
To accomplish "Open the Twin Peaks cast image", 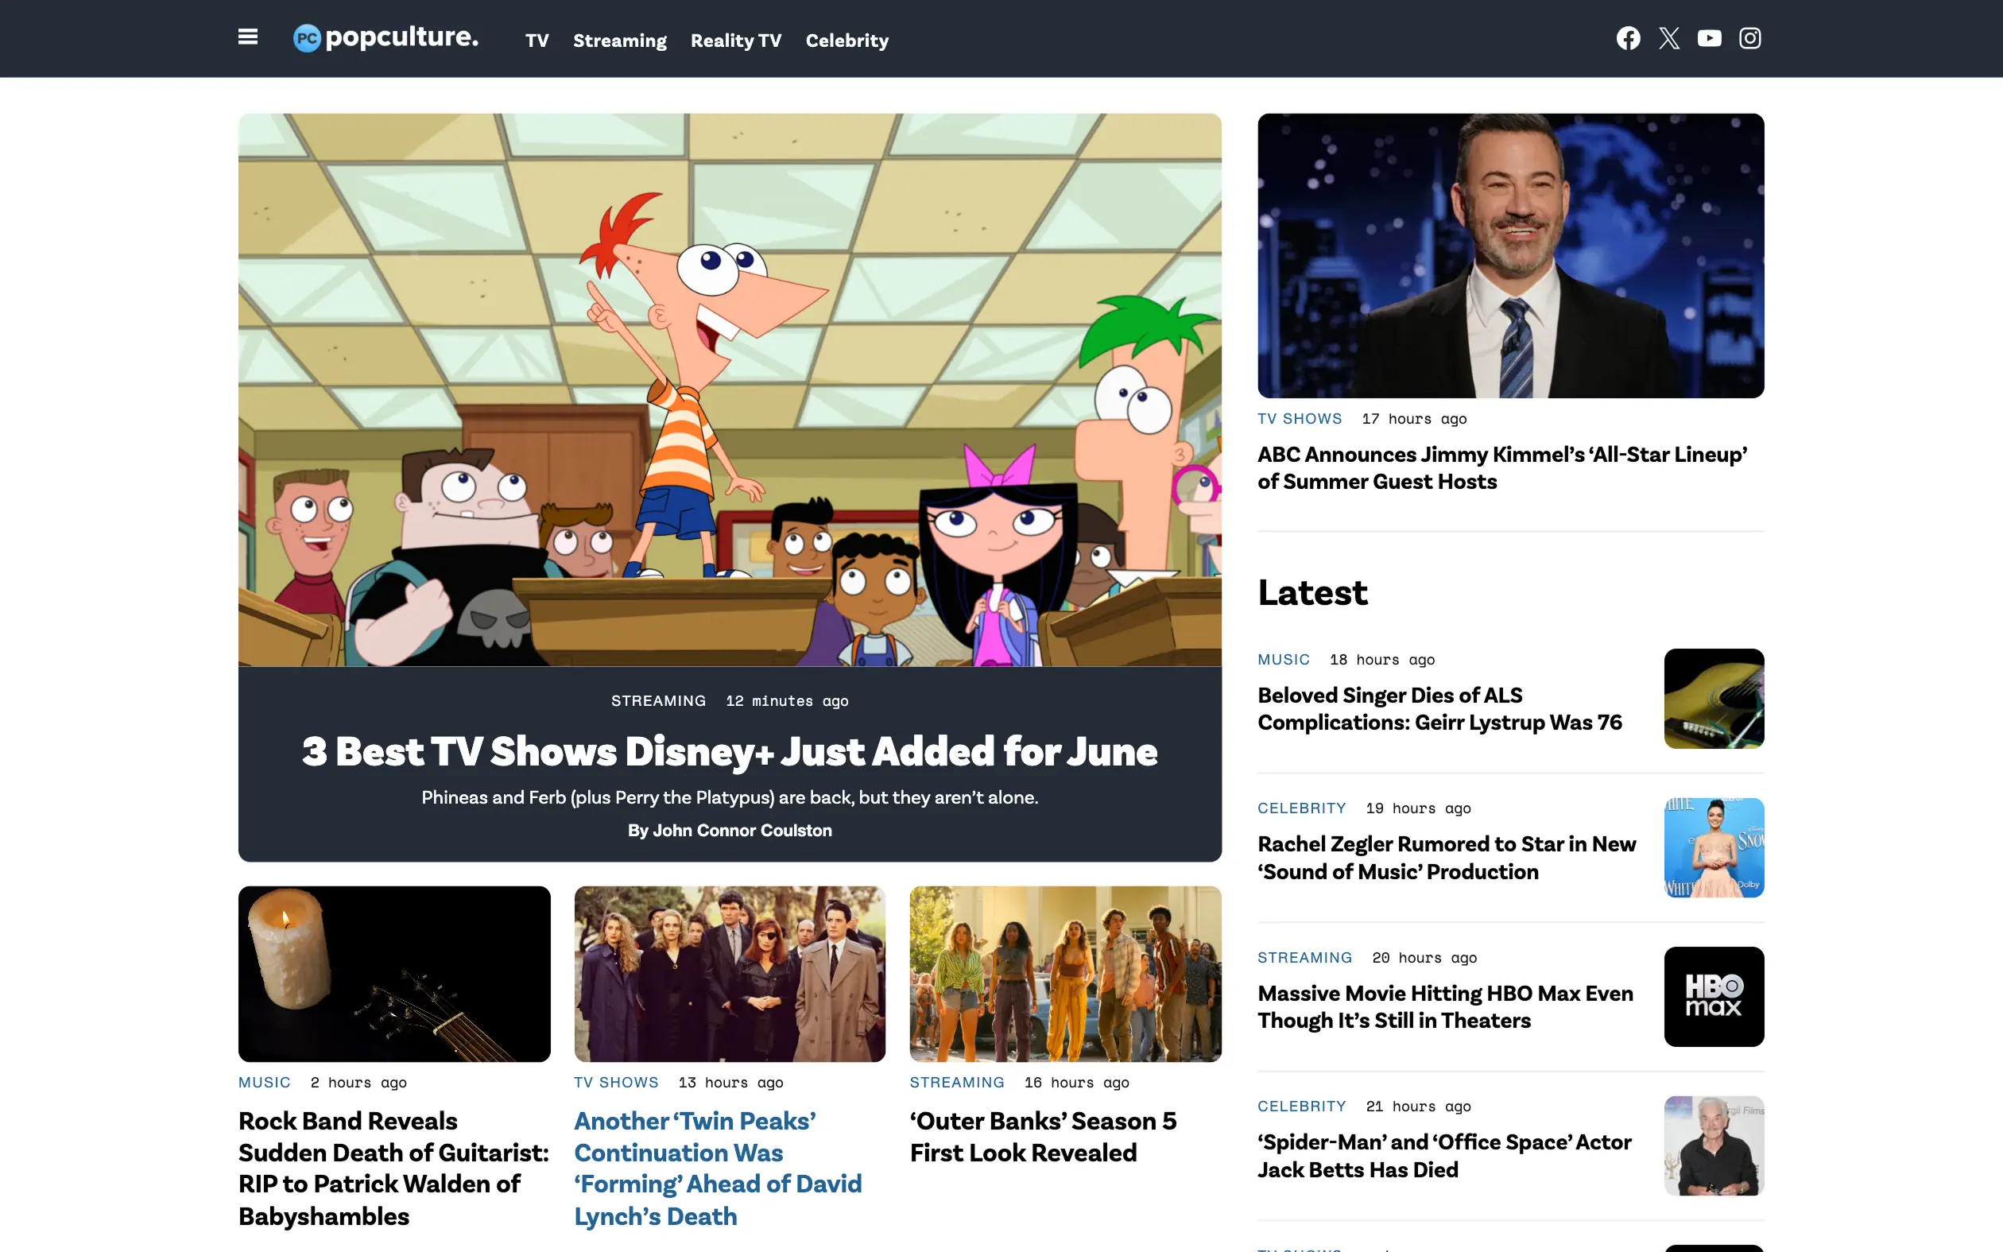I will [729, 974].
